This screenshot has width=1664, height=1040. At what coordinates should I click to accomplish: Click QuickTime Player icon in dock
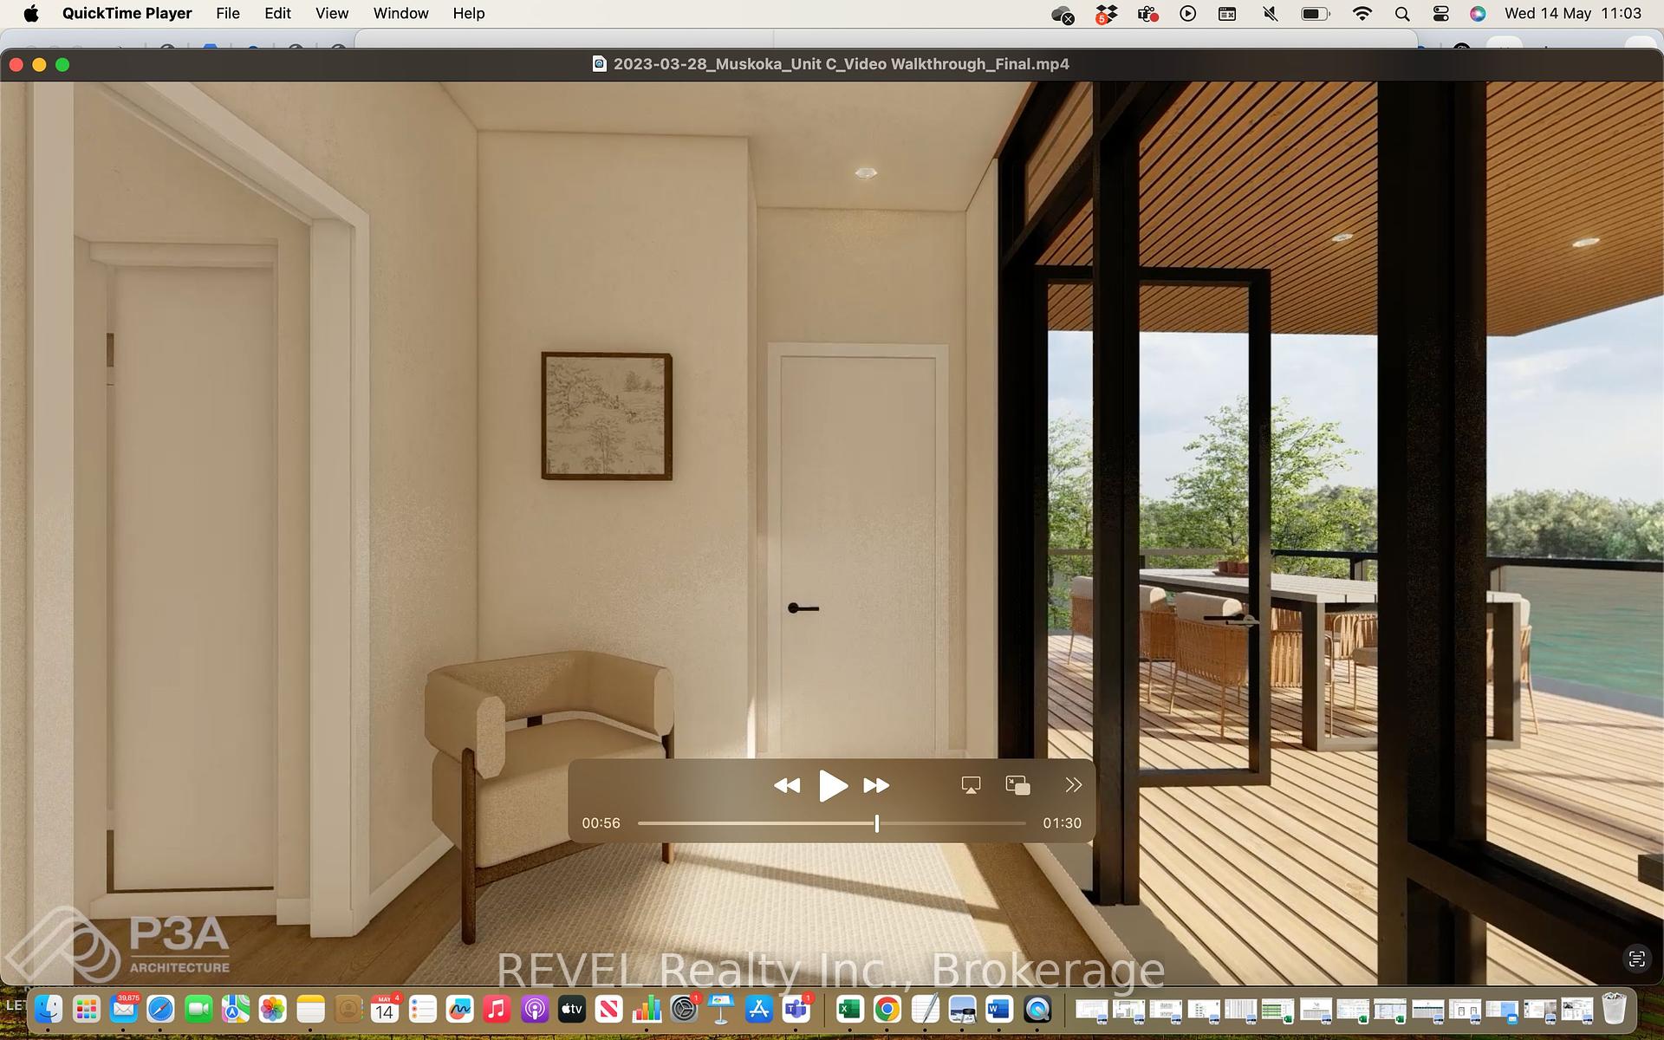[x=1037, y=1009]
